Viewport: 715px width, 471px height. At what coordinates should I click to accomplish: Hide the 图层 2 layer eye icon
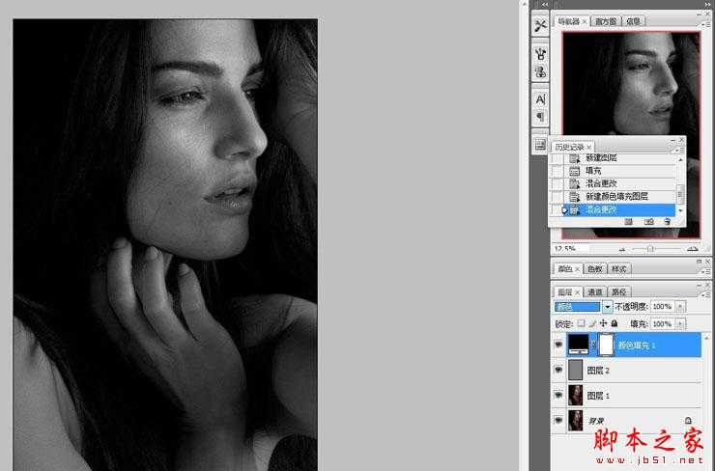(x=558, y=370)
